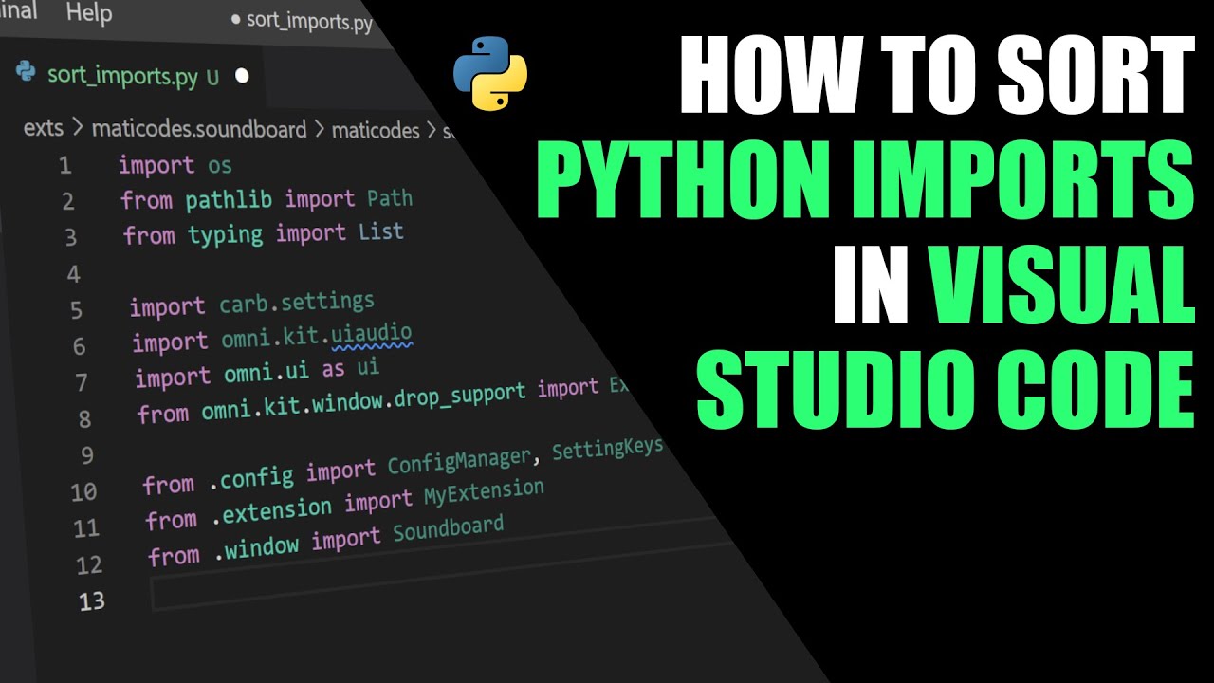1214x683 pixels.
Task: Click the "maticodes" breadcrumb folder
Action: pyautogui.click(x=376, y=130)
